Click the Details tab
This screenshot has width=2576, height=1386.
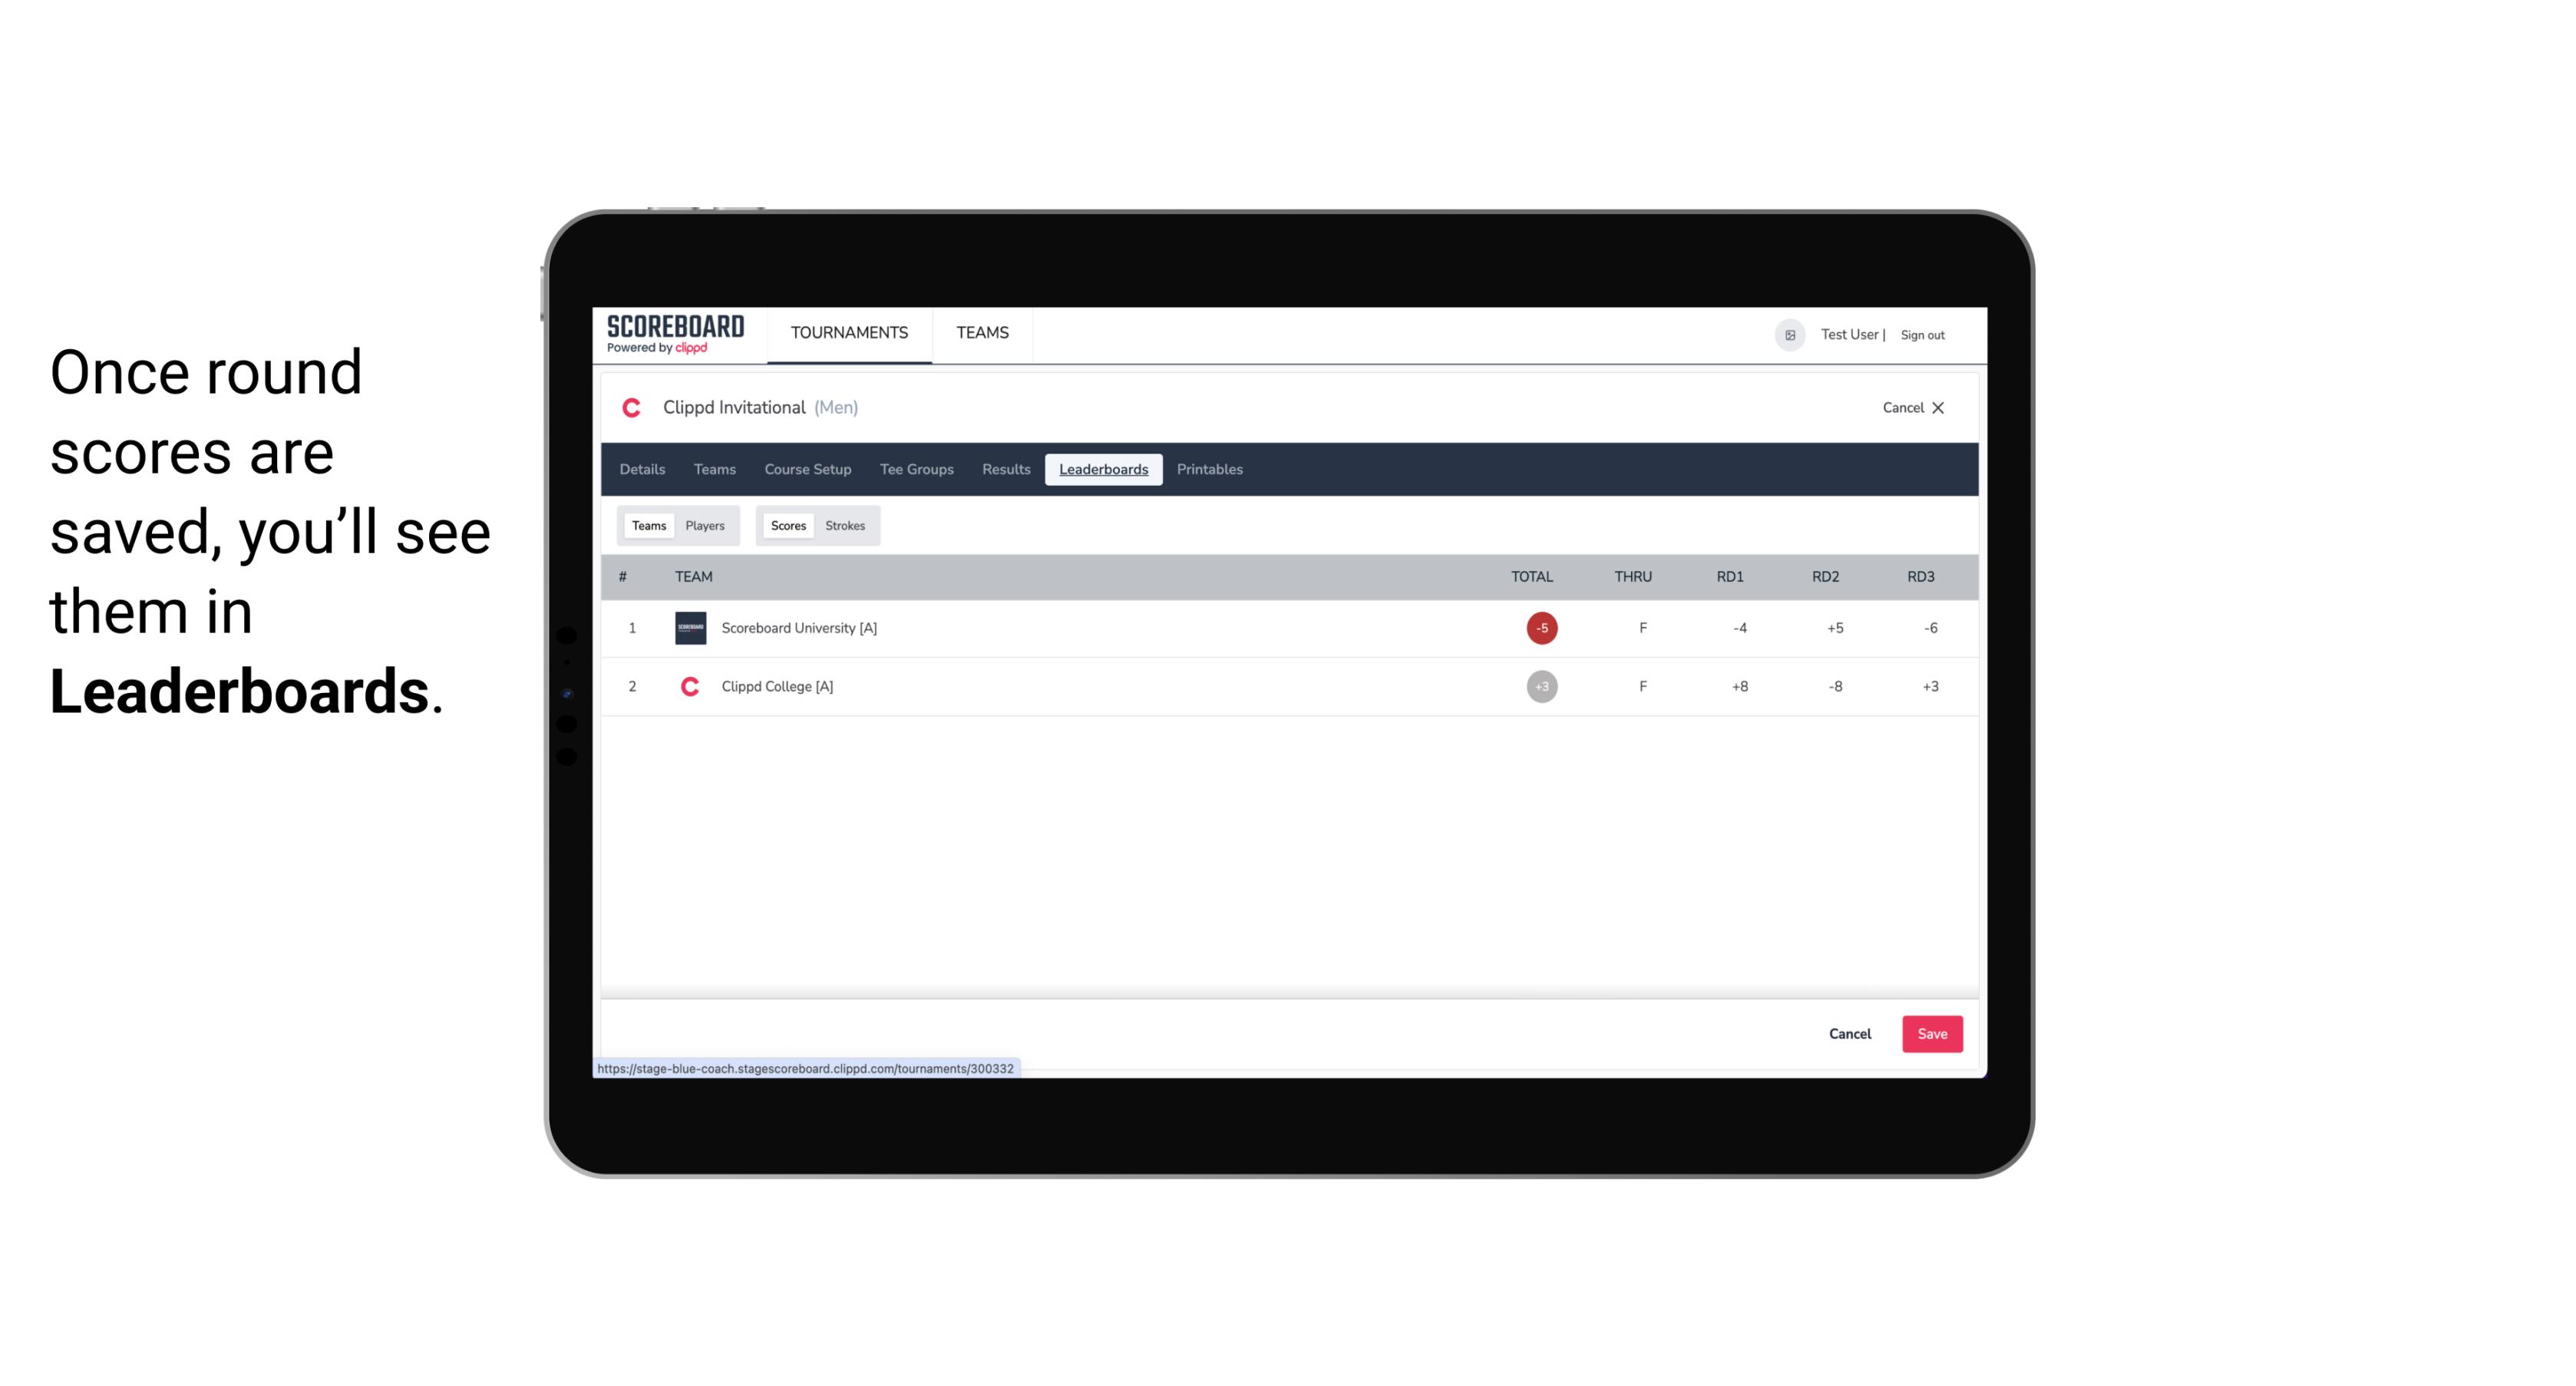click(x=640, y=470)
